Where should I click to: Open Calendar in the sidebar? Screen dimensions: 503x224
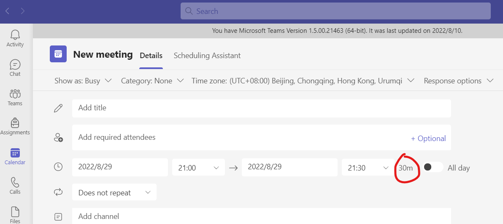15,156
